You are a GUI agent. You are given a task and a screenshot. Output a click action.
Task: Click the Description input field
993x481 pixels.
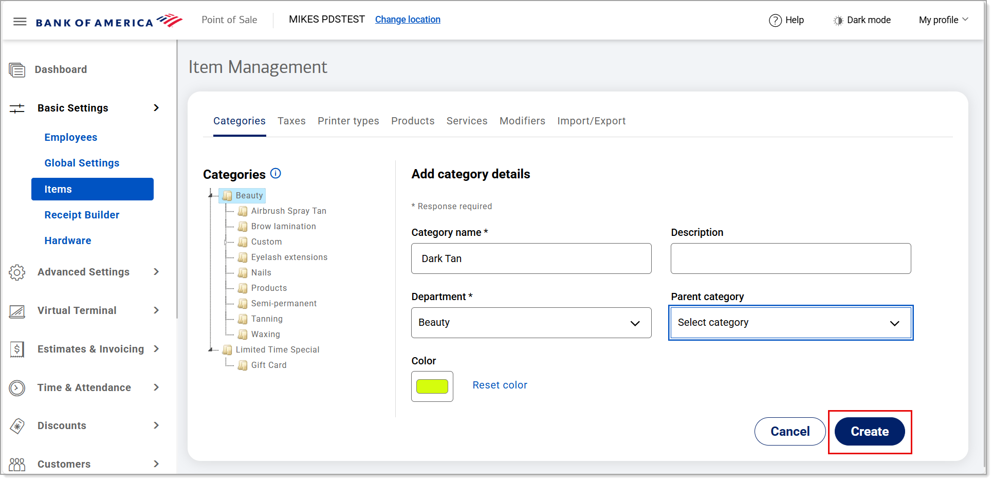pyautogui.click(x=790, y=258)
